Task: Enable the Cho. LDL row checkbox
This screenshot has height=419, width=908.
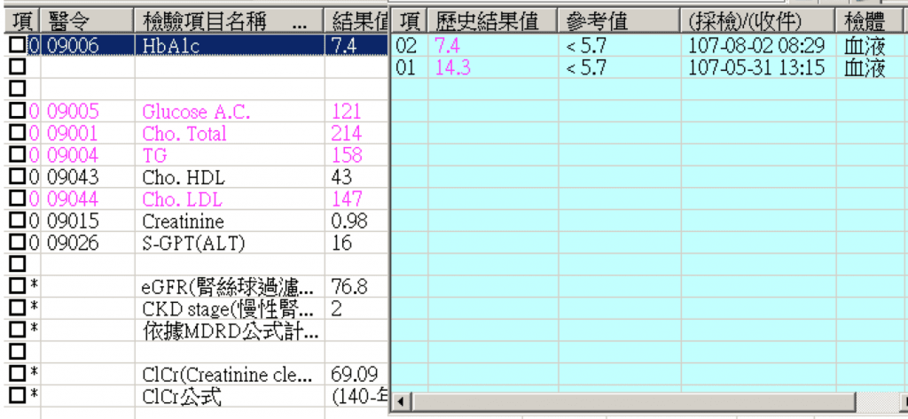Action: [x=17, y=199]
